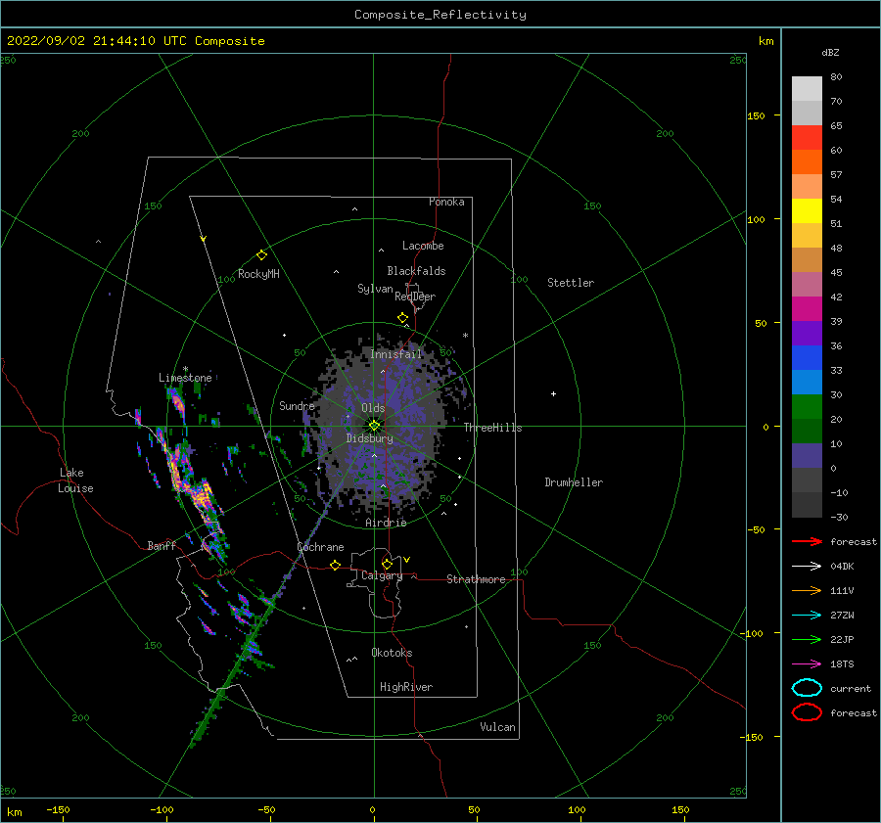This screenshot has width=881, height=823.
Task: Click the Sylvan label
Action: 375,289
